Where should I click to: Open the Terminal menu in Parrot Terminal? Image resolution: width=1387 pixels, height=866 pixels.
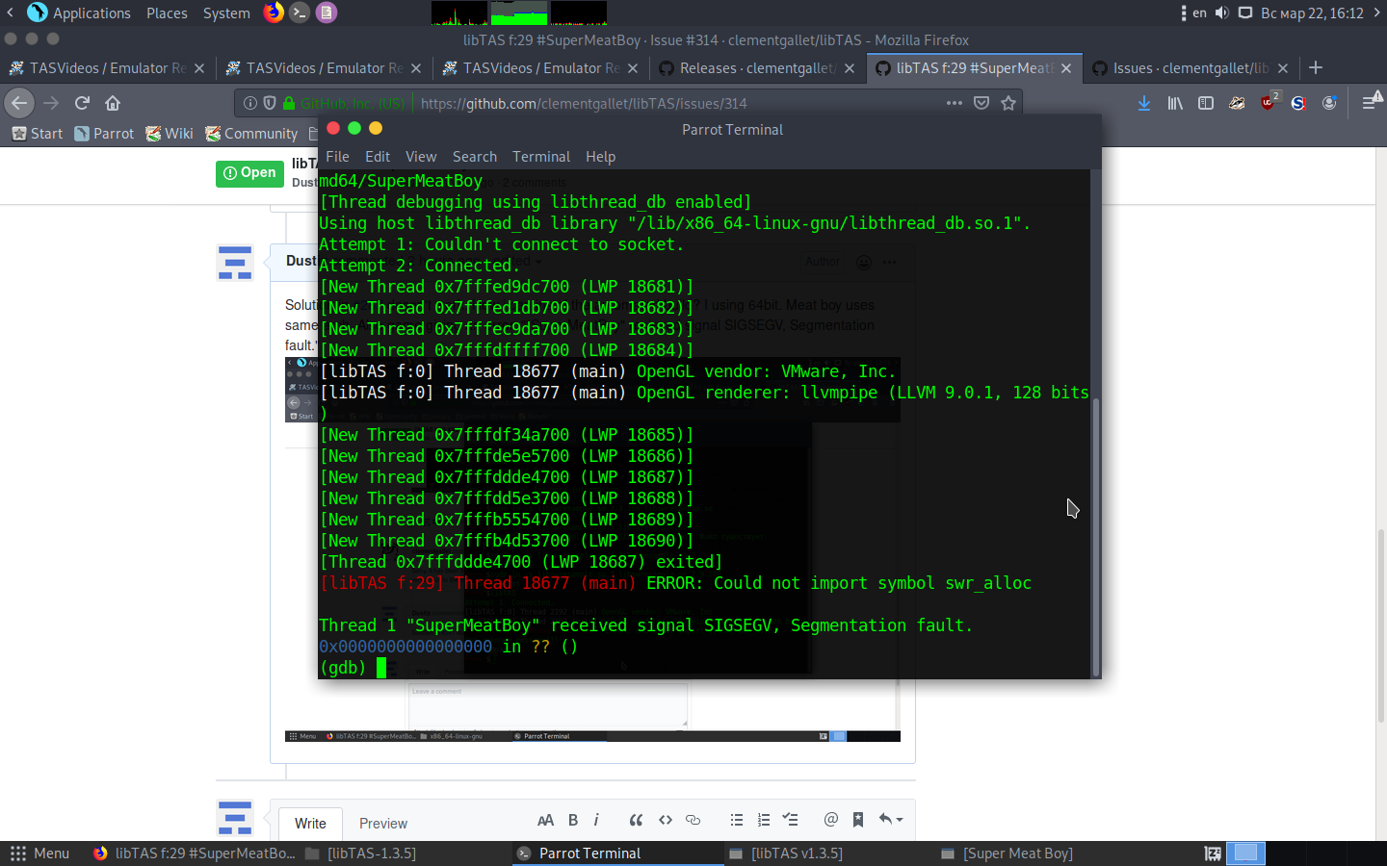click(541, 157)
